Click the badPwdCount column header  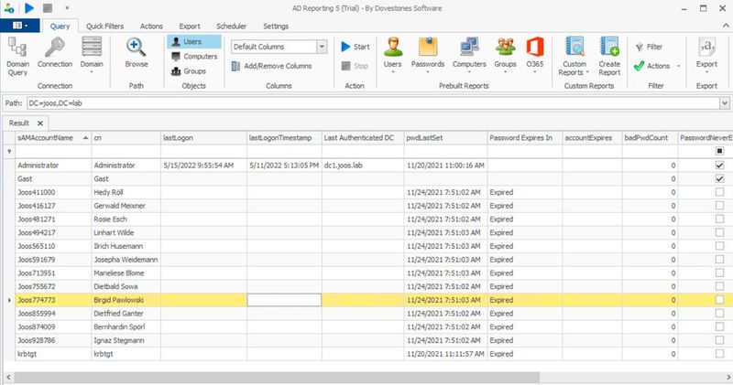tap(650, 138)
